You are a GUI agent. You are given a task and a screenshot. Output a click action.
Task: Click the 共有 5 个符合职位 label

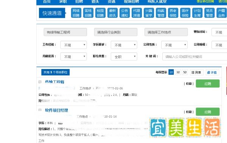pyautogui.click(x=56, y=72)
